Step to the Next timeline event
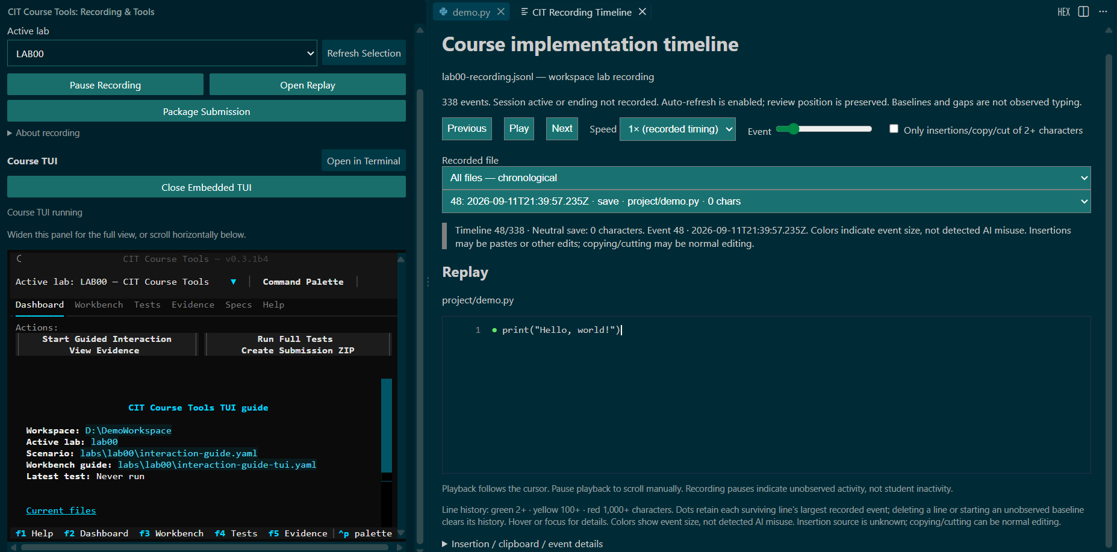 pyautogui.click(x=562, y=129)
